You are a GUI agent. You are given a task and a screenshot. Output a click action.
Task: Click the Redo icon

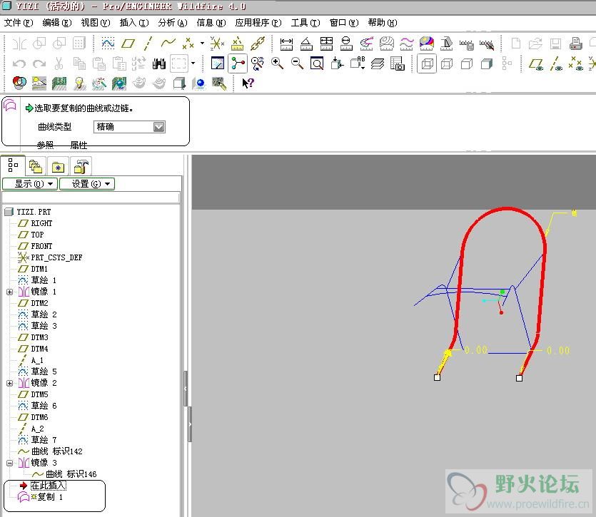point(39,63)
